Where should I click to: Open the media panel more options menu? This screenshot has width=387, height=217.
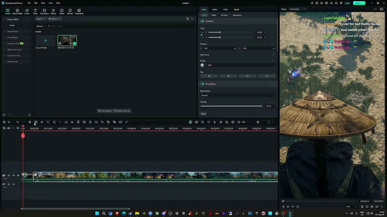point(192,19)
